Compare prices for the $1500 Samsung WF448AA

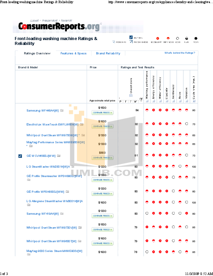pyautogui.click(x=102, y=113)
